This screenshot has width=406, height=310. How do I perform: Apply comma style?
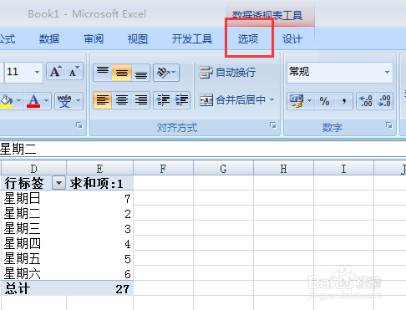pyautogui.click(x=344, y=101)
